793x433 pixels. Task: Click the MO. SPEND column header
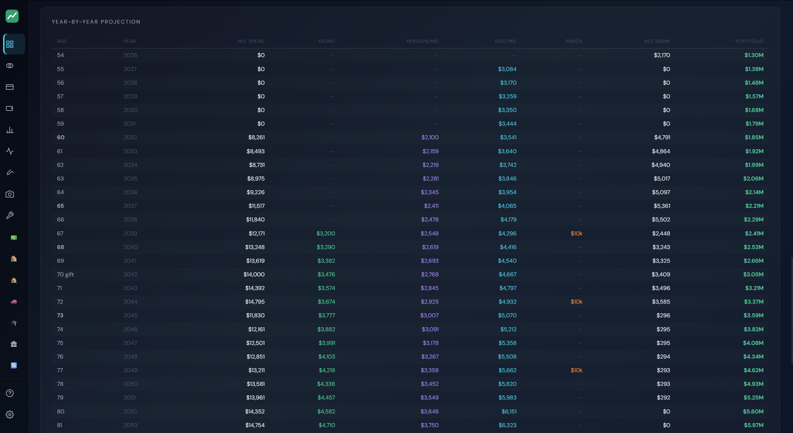tap(251, 41)
